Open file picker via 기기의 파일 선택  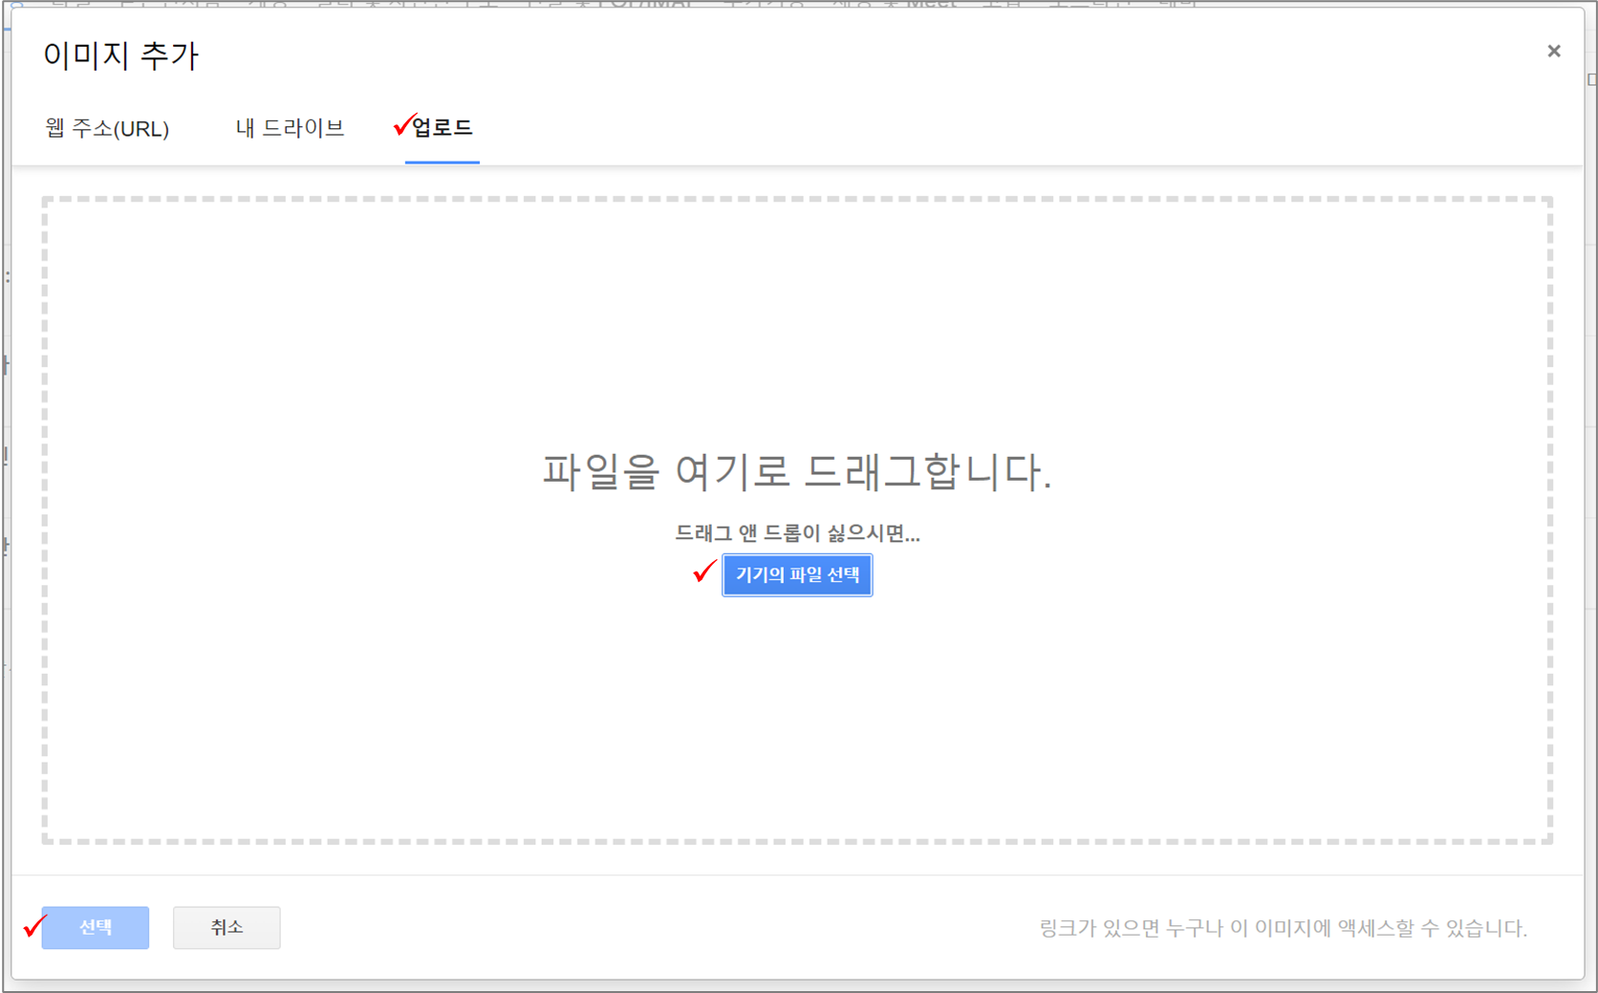tap(797, 574)
